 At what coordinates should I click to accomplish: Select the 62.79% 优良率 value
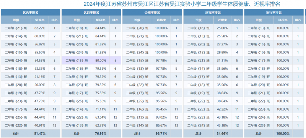[x=101, y=125]
